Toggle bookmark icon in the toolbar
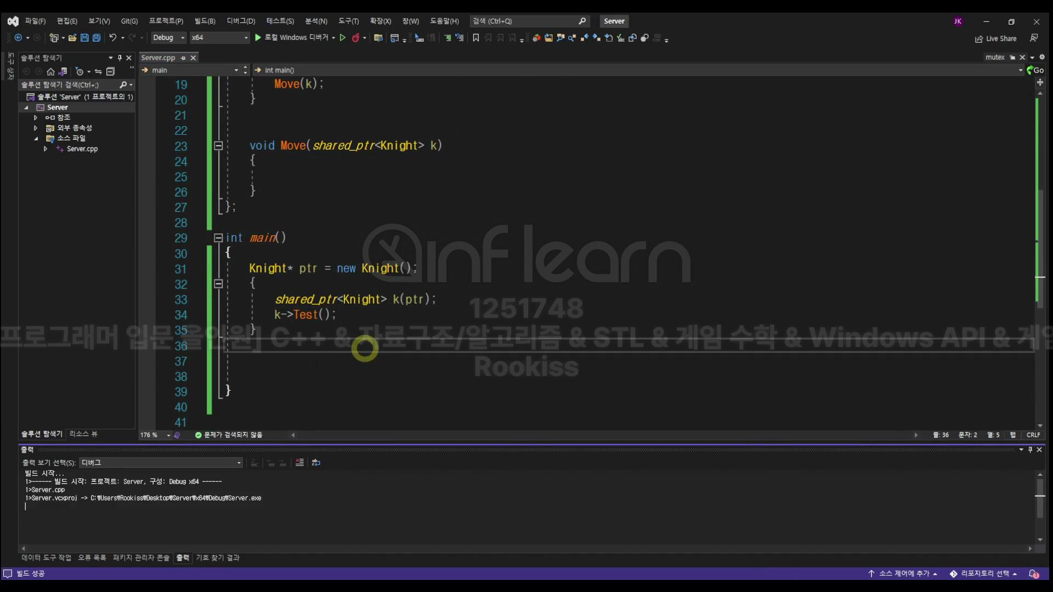This screenshot has height=592, width=1053. point(475,38)
